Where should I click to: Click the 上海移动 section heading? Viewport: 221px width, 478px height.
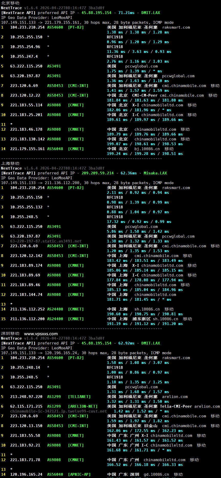click(x=10, y=163)
